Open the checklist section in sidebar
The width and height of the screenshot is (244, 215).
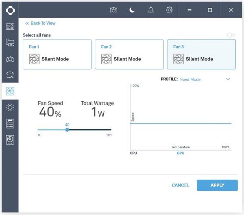point(10,124)
